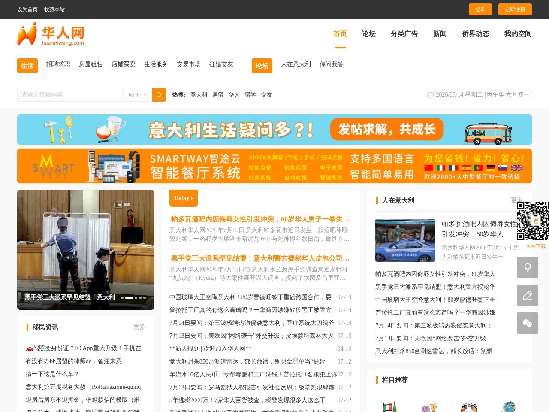The height and width of the screenshot is (412, 549).
Task: Open 你问我答 forum link
Action: point(332,64)
